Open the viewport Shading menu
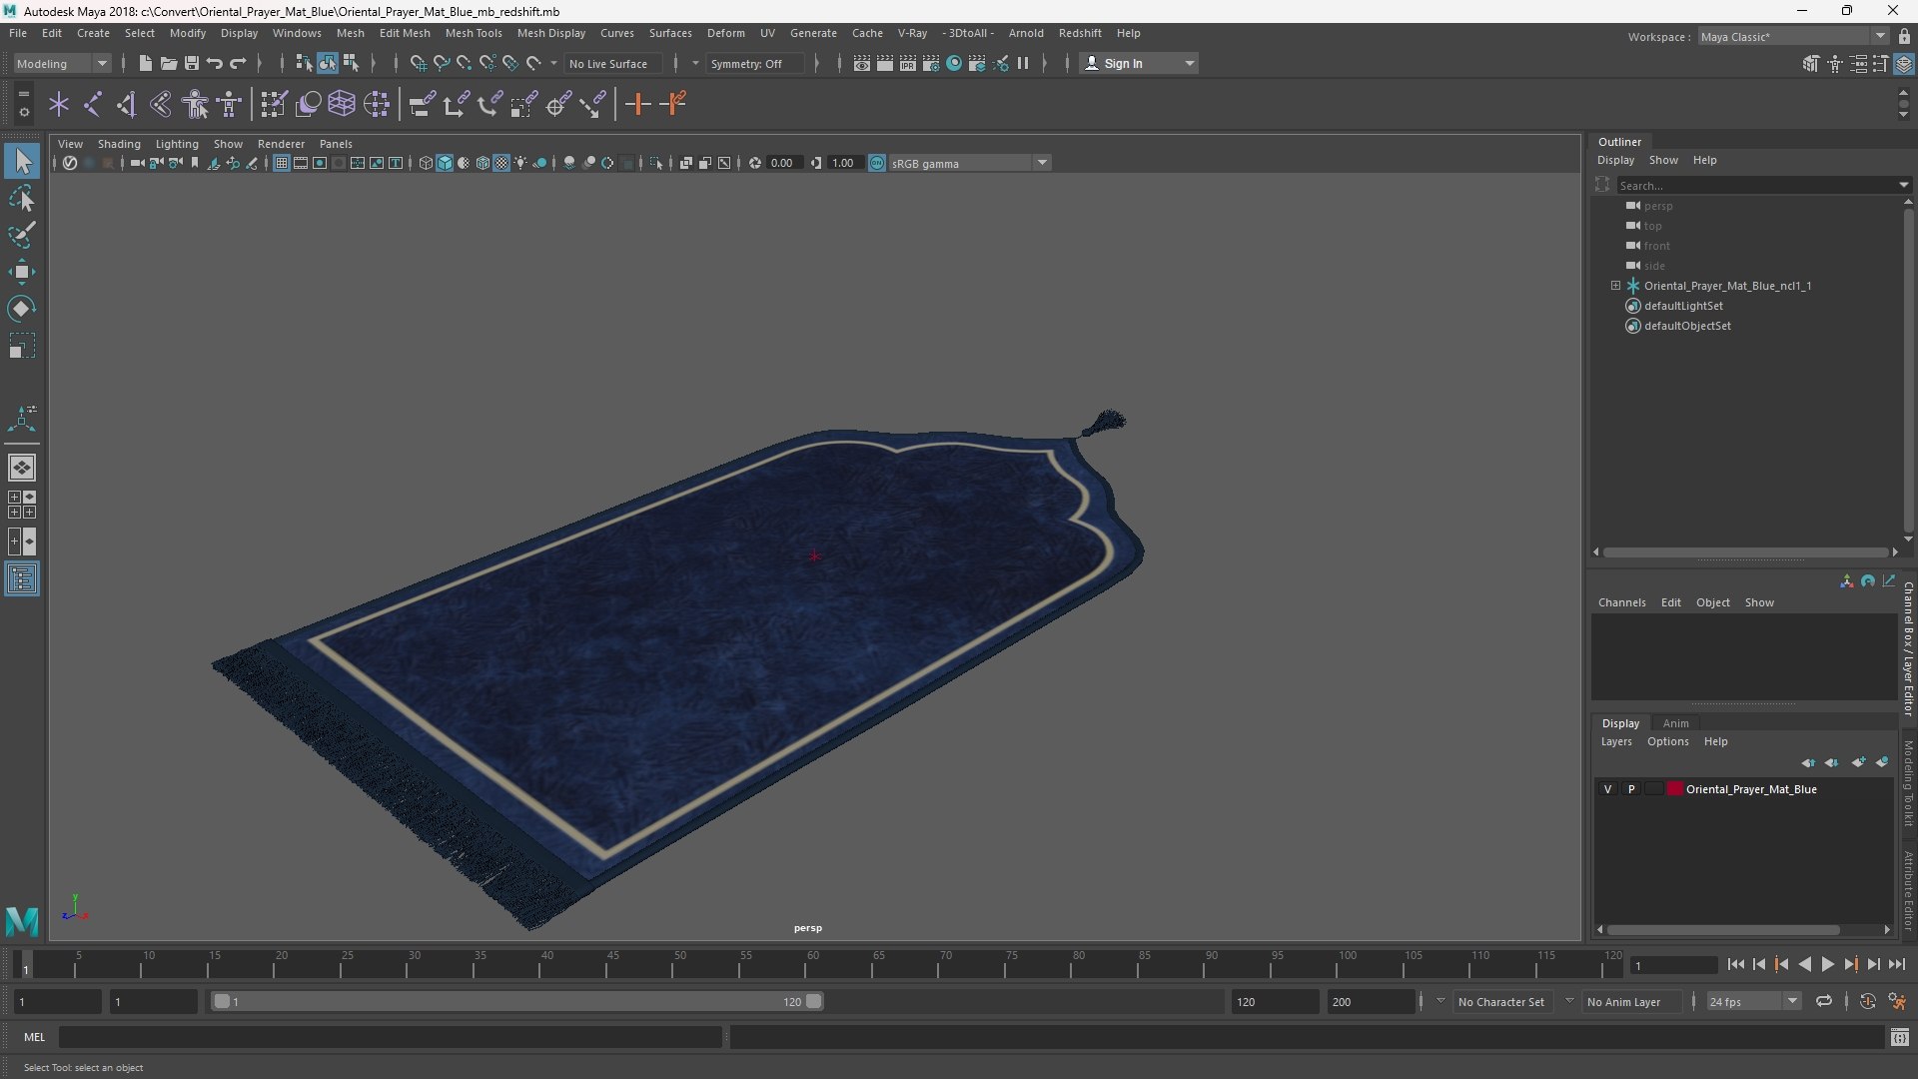This screenshot has width=1918, height=1079. pos(119,144)
